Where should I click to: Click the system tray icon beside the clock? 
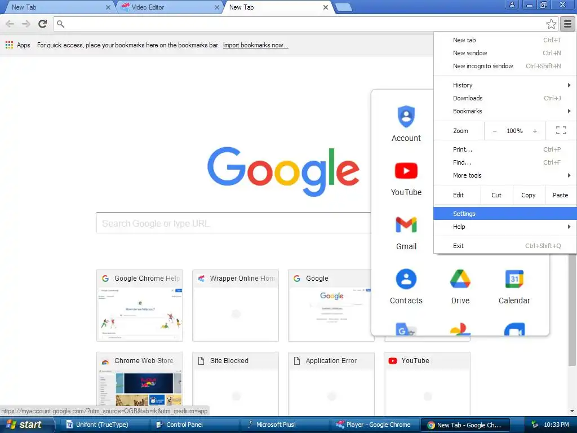[x=535, y=425]
